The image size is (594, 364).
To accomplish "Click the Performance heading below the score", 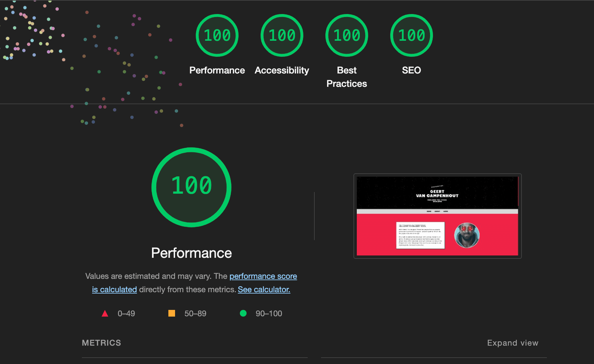I will pyautogui.click(x=191, y=253).
